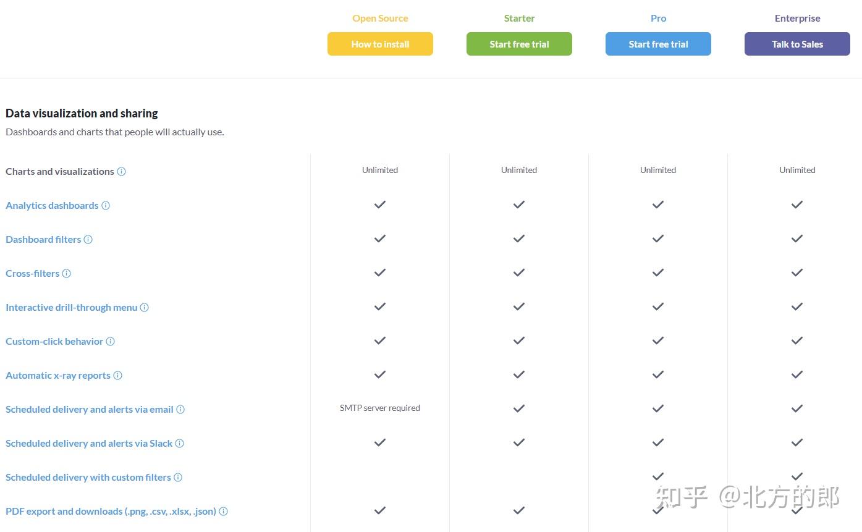Click the SMTP server required text under Open Source
Image resolution: width=862 pixels, height=532 pixels.
pos(379,408)
